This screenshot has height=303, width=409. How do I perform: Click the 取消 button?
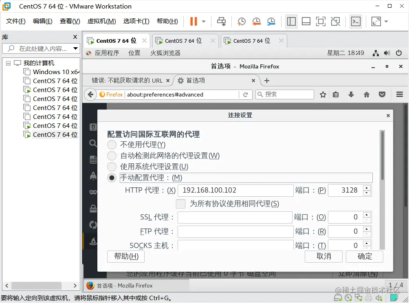[x=323, y=256]
